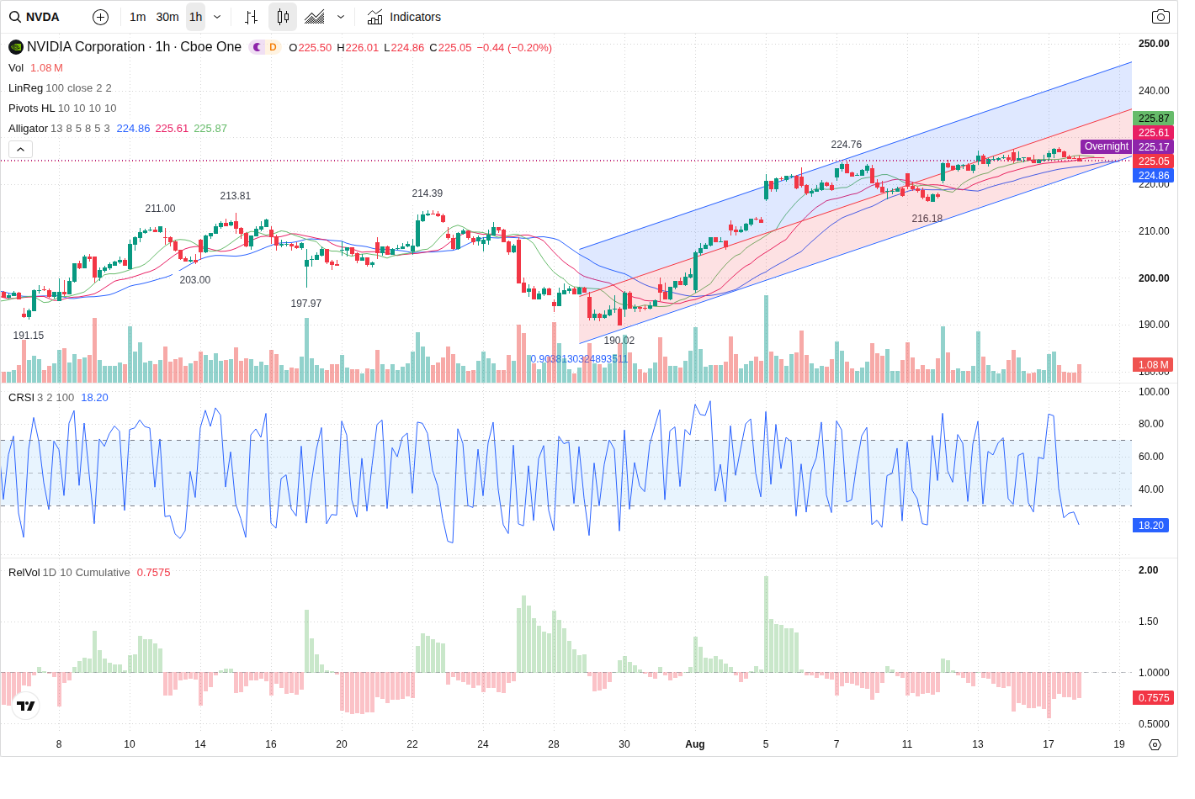The height and width of the screenshot is (799, 1195).
Task: Click the RelVol 0.7575 value tag
Action: tap(1154, 698)
